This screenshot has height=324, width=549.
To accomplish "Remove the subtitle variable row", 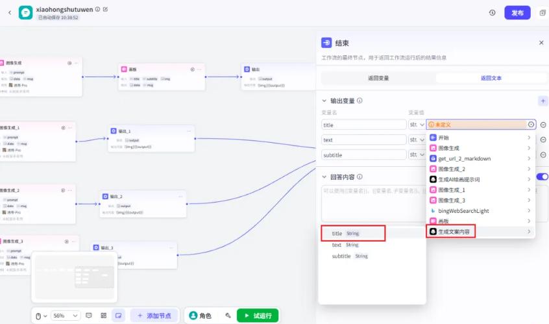I will (543, 155).
